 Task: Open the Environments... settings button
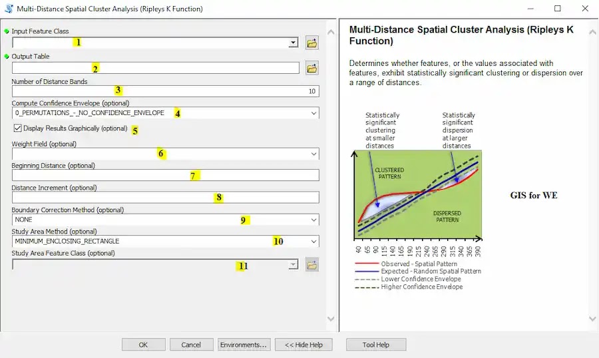click(x=244, y=345)
